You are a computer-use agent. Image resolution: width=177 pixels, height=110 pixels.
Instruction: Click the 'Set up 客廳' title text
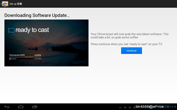(x=15, y=4)
